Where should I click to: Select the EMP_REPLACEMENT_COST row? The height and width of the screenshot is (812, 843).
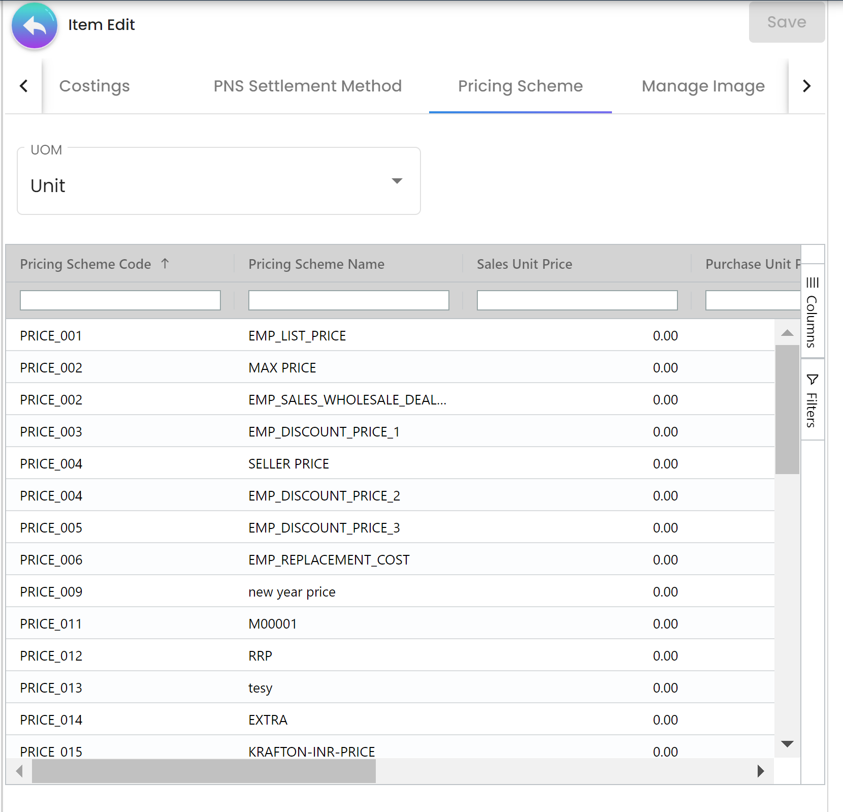pos(329,560)
